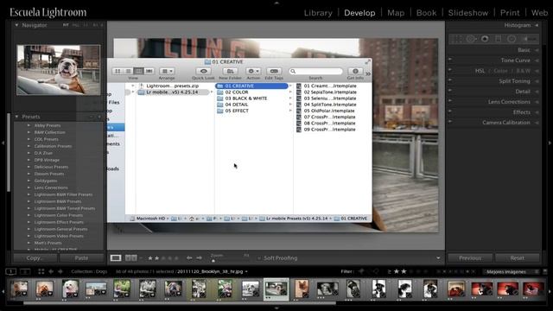This screenshot has height=311, width=553.
Task: Filter by flagged status flag icon
Action: 361,271
